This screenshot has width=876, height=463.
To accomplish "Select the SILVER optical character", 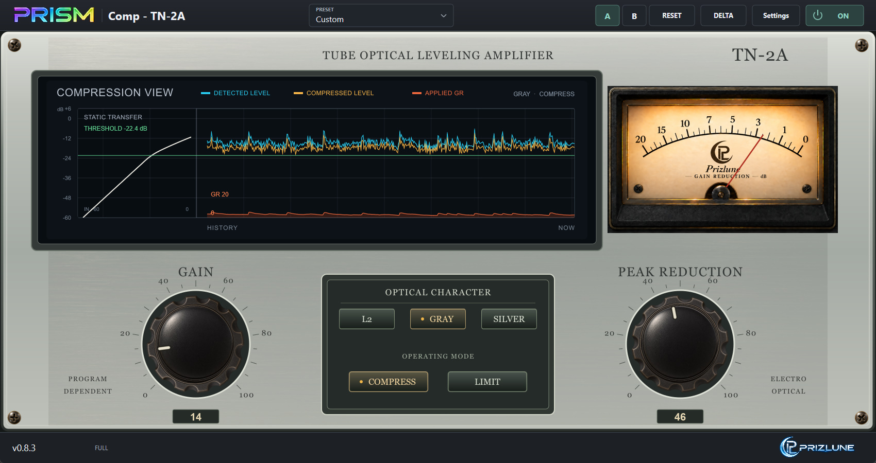I will click(509, 319).
